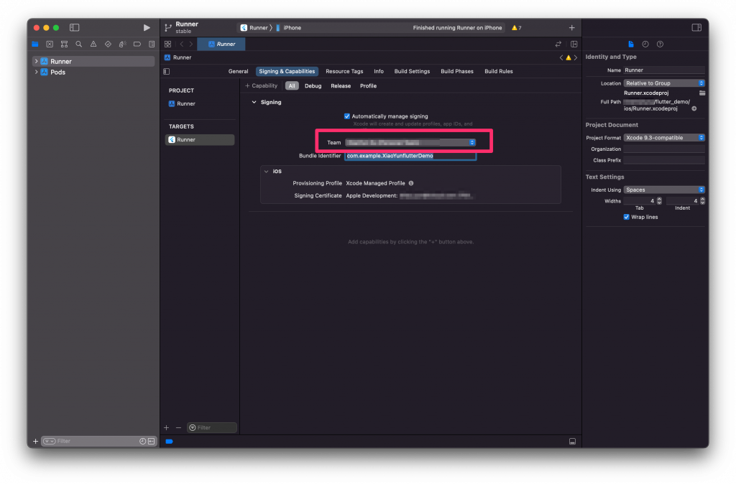Click the editor options swap-arrows icon

tap(558, 44)
